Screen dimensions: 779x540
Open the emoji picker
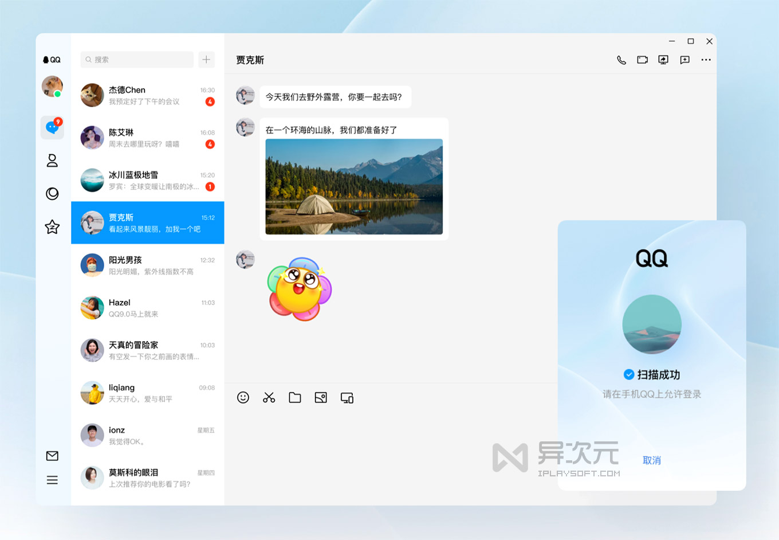(x=243, y=397)
